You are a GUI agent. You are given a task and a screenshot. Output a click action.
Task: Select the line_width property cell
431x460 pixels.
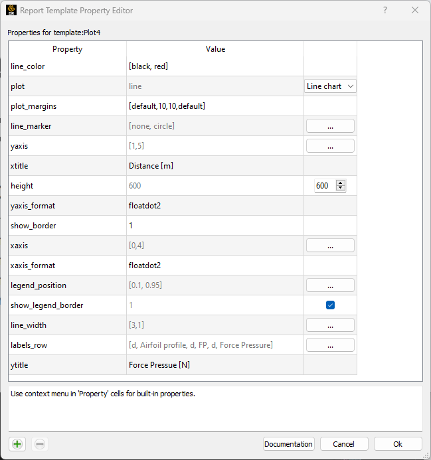(x=68, y=325)
